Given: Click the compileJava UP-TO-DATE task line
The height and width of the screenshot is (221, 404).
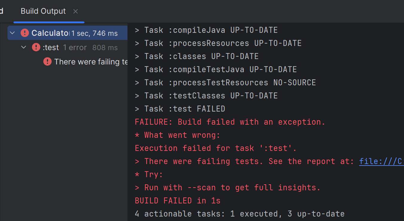Looking at the screenshot, I should point(206,30).
